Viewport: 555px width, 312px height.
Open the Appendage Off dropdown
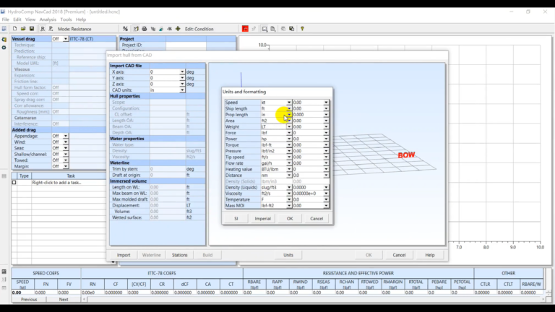[x=66, y=136]
